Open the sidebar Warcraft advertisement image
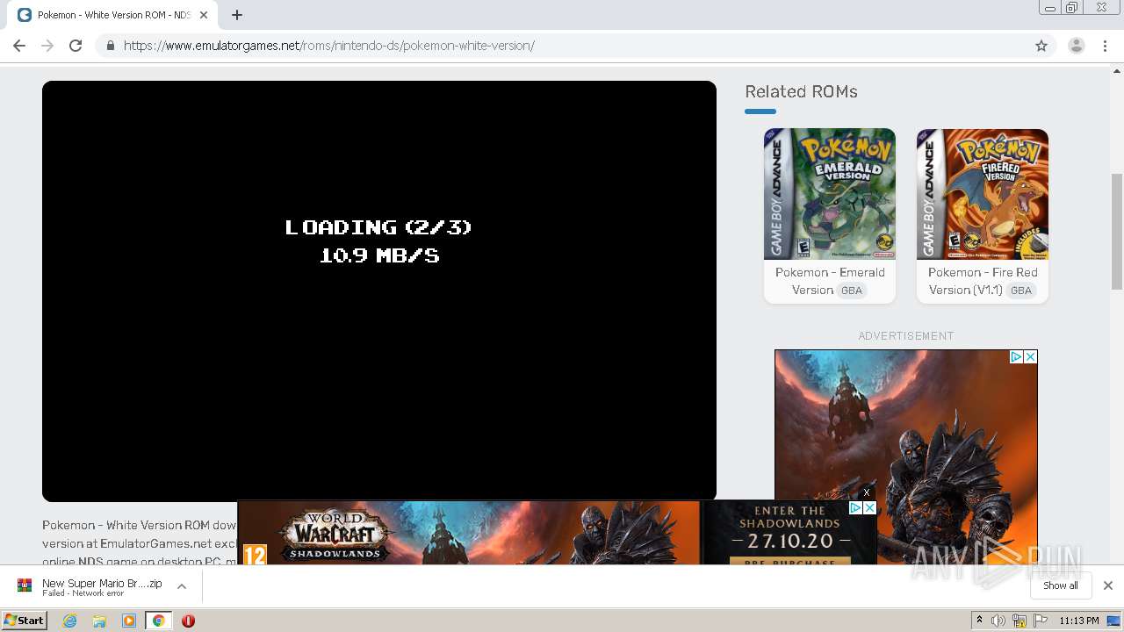Image resolution: width=1124 pixels, height=632 pixels. (x=905, y=456)
